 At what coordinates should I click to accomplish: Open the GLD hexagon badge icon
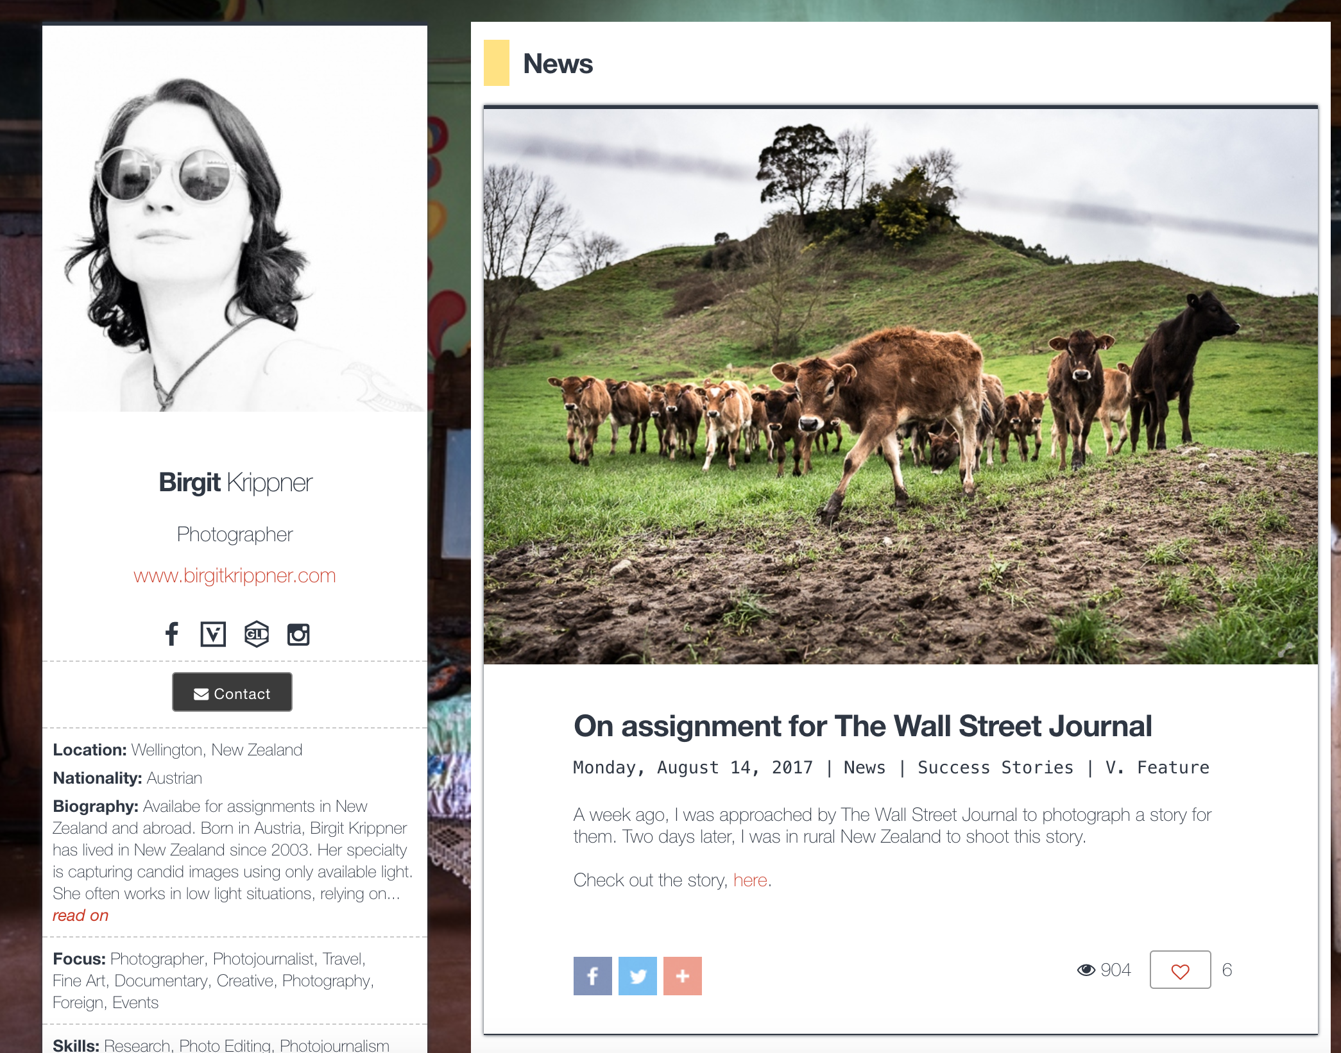coord(257,634)
